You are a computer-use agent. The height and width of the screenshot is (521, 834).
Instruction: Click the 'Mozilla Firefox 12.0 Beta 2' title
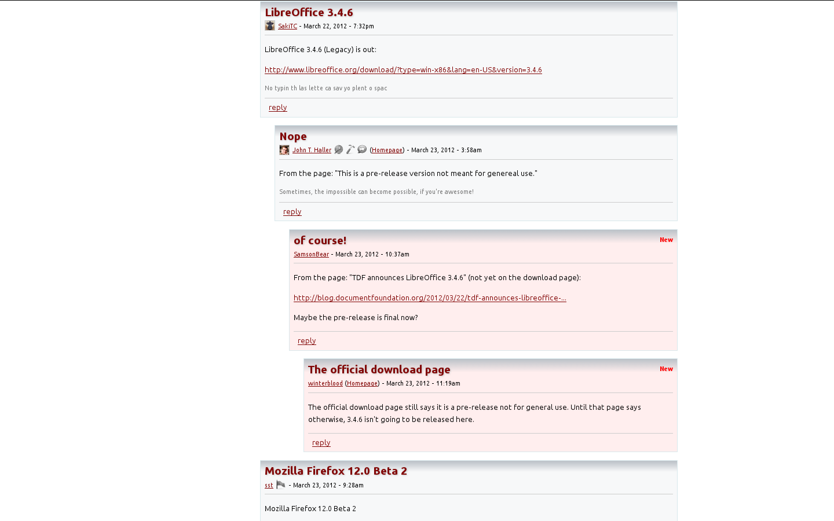(335, 471)
